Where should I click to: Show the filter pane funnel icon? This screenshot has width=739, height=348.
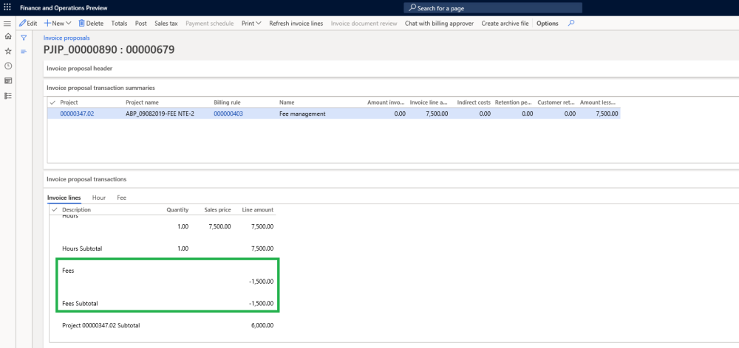click(24, 37)
